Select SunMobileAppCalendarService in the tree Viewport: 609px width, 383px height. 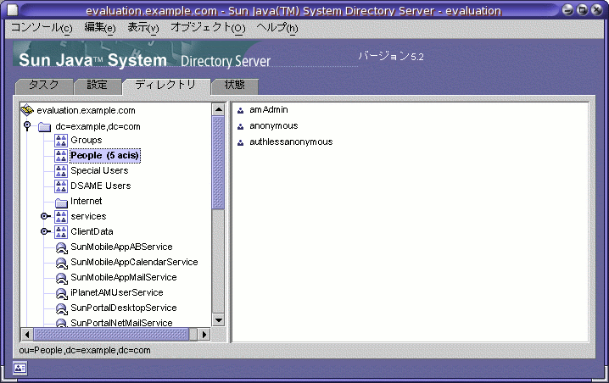pyautogui.click(x=134, y=262)
